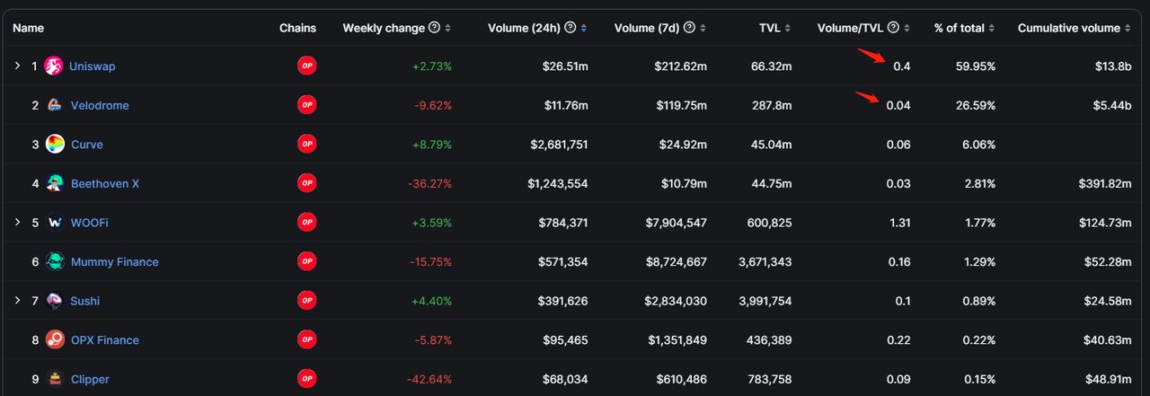This screenshot has width=1150, height=396.
Task: Click the Velodrome logo icon
Action: coord(55,105)
